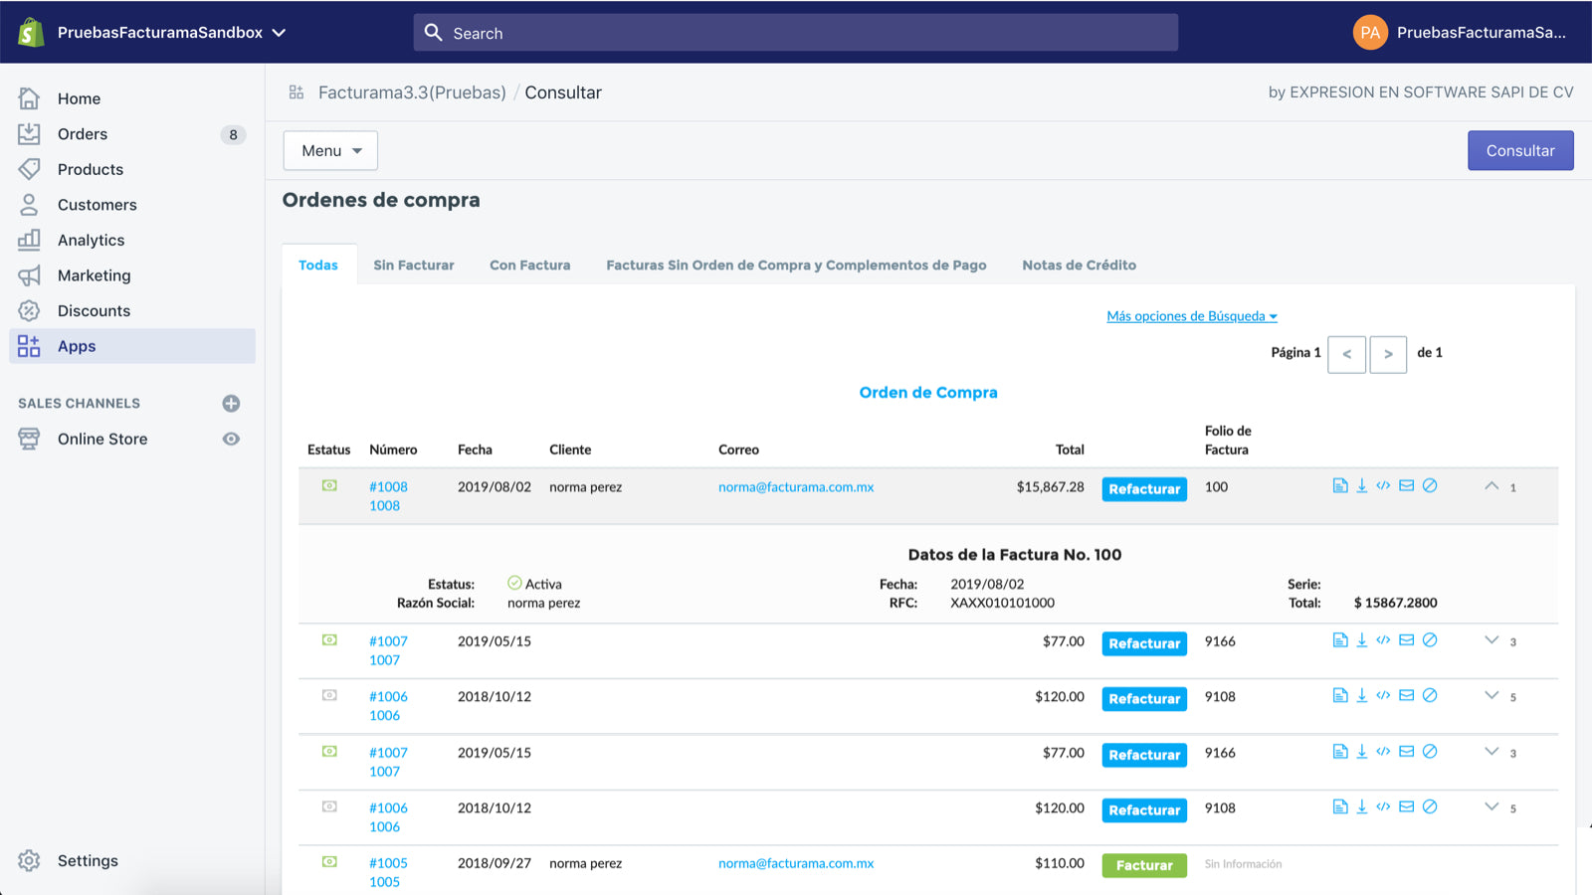
Task: Click Refacturar on the #1008 order row
Action: coord(1143,488)
